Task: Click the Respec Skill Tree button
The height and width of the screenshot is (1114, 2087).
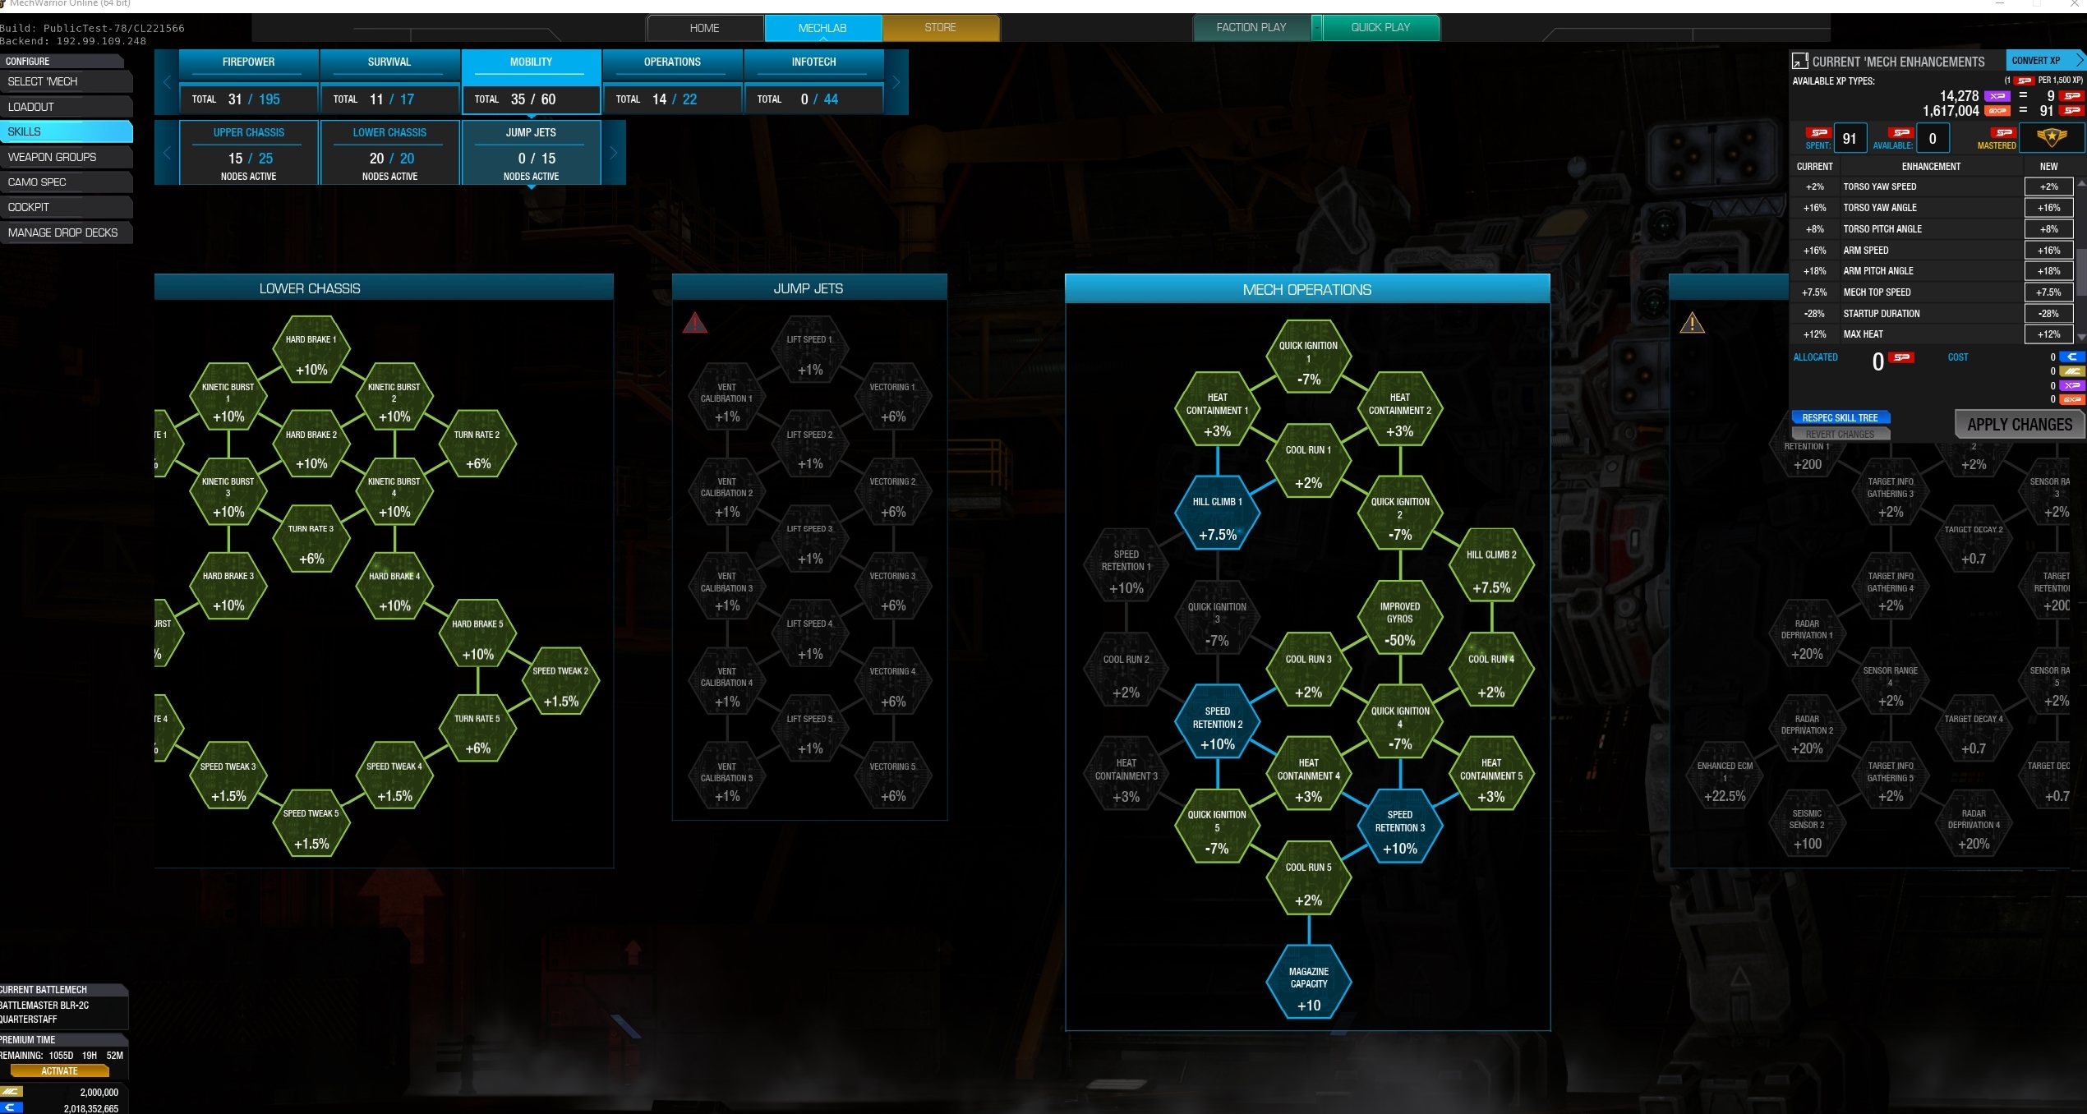Action: 1840,417
